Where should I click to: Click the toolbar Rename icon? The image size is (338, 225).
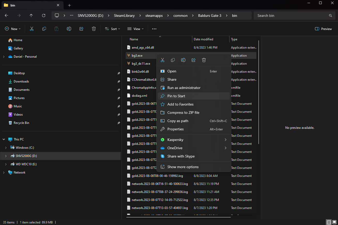pyautogui.click(x=69, y=29)
